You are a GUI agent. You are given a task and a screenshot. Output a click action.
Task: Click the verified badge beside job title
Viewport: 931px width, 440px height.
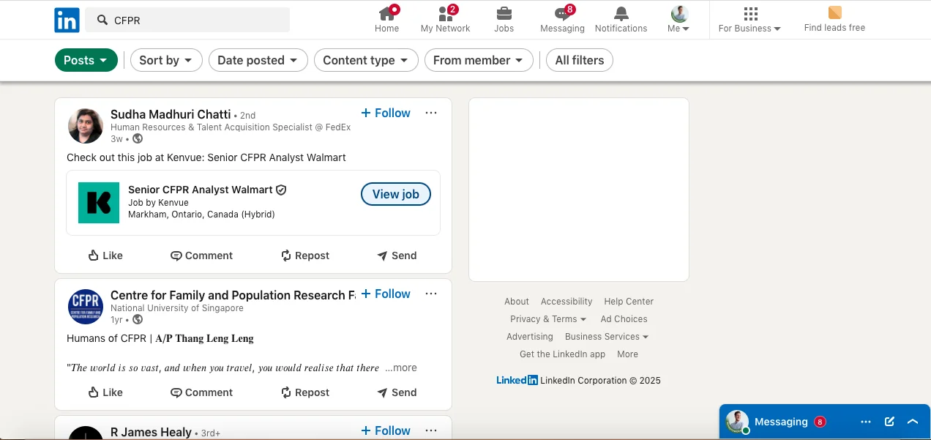pos(281,190)
